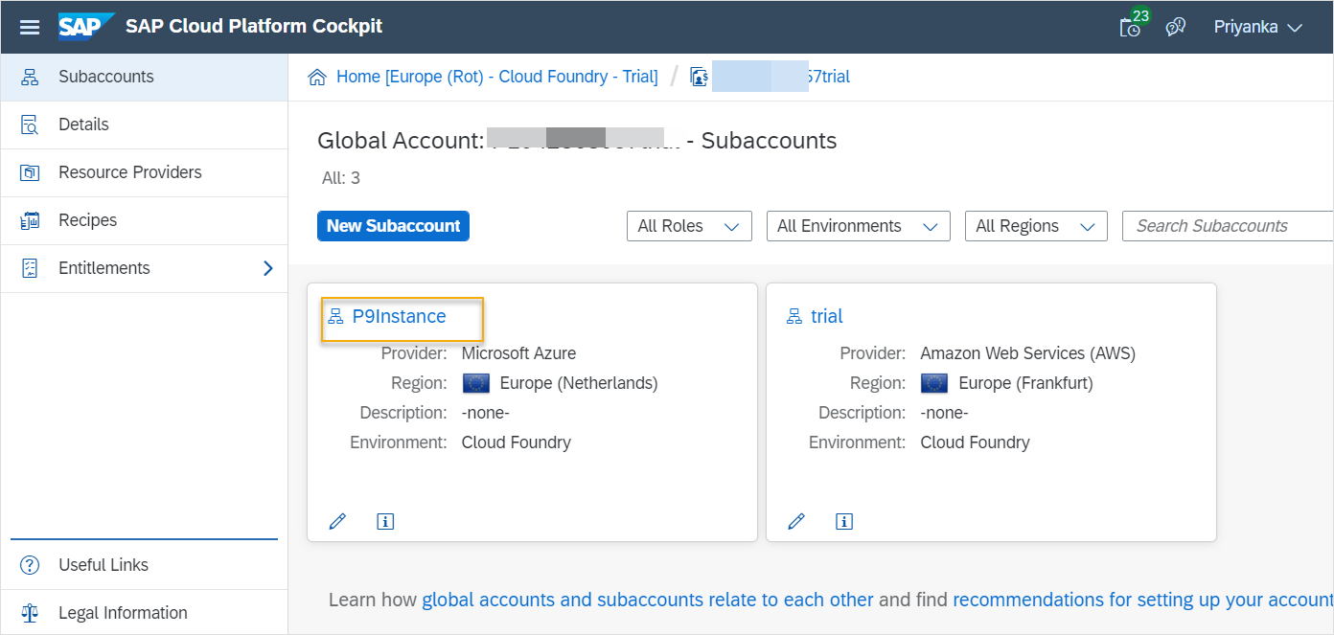Screen dimensions: 1334x635
Task: Open the All Environments dropdown filter
Action: pos(858,226)
